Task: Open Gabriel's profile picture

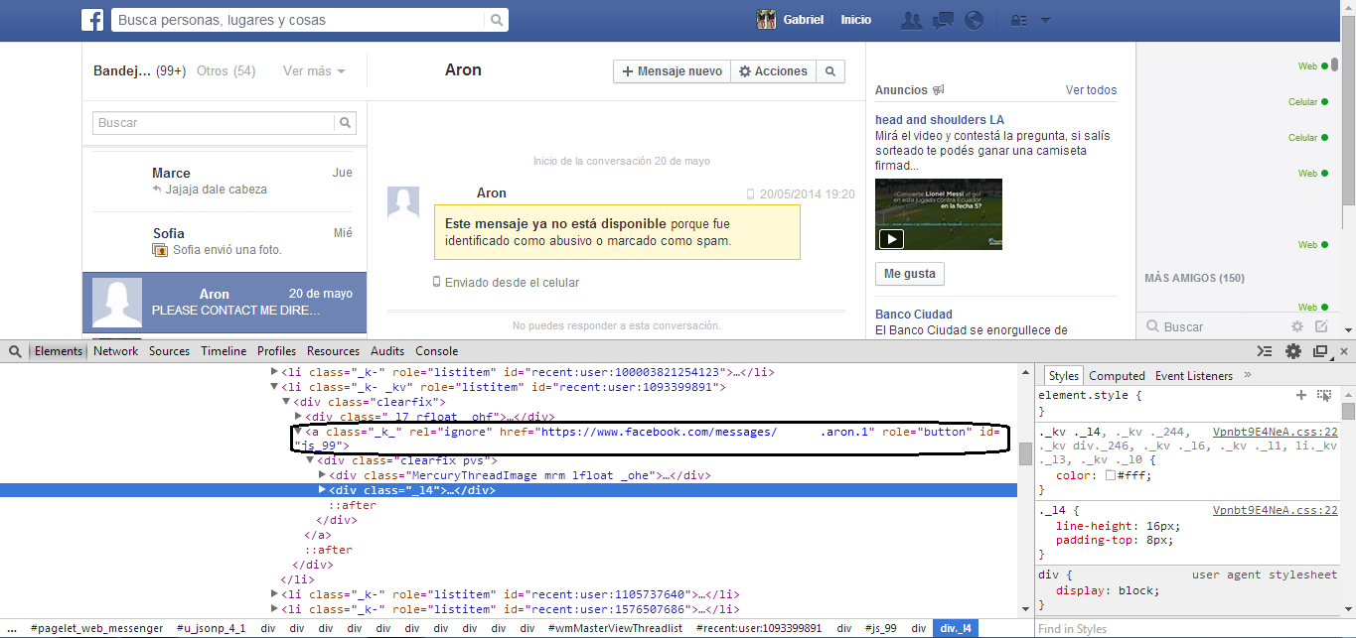Action: (x=766, y=20)
